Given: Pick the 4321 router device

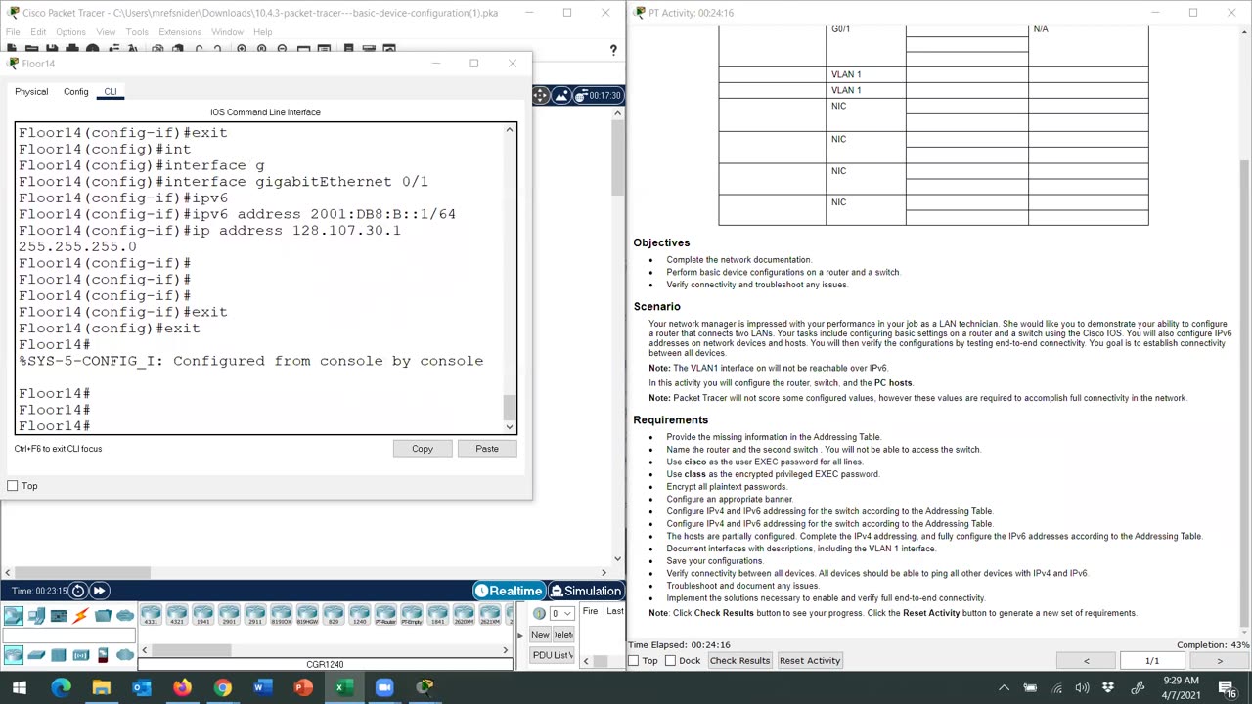Looking at the screenshot, I should [177, 615].
